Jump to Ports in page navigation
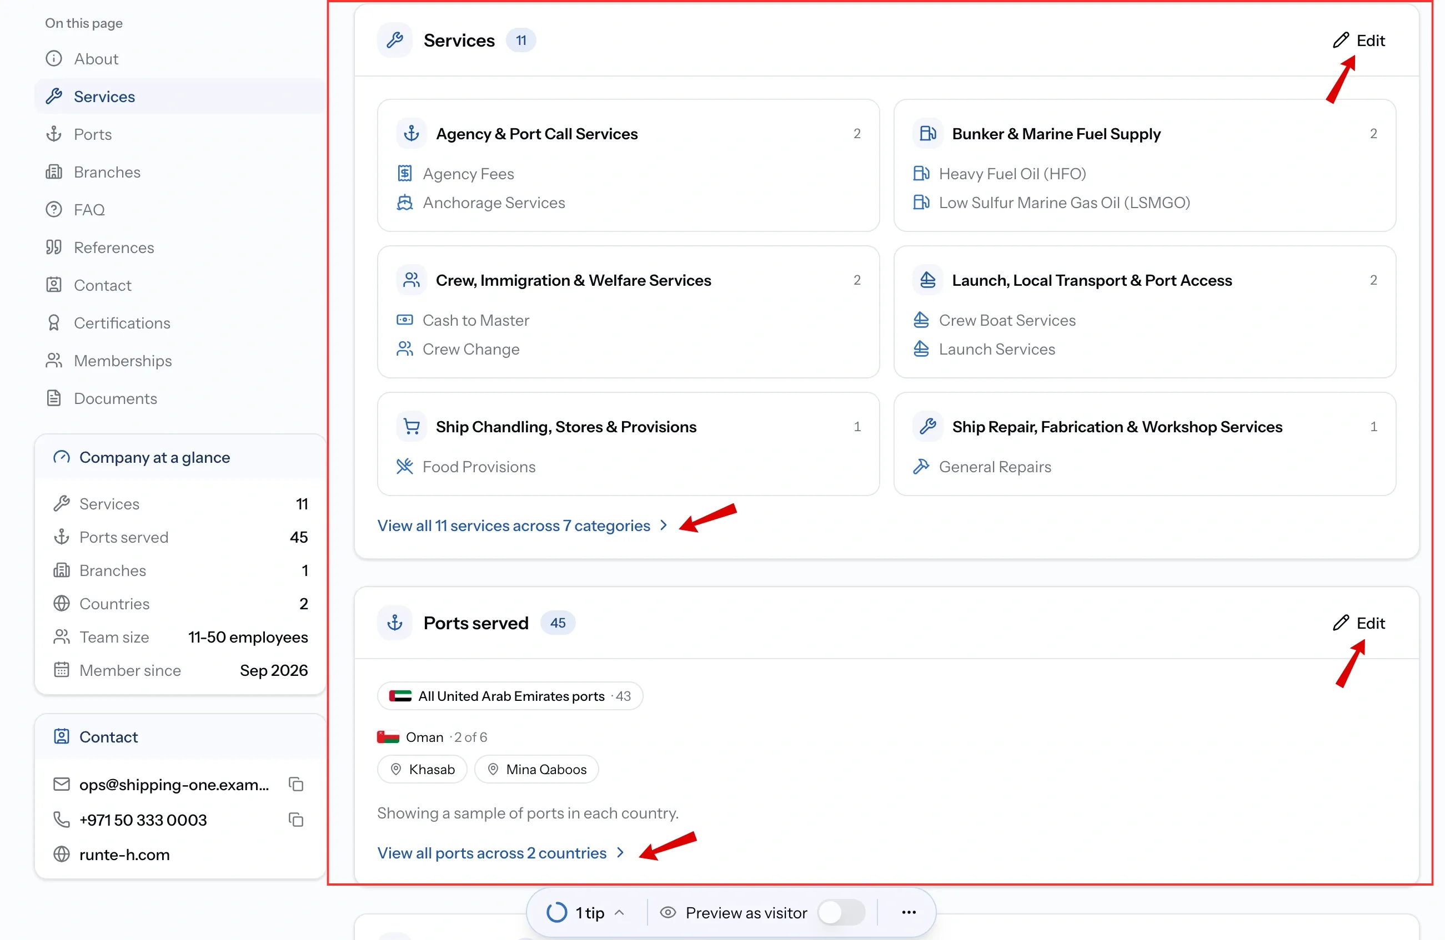 179,134
